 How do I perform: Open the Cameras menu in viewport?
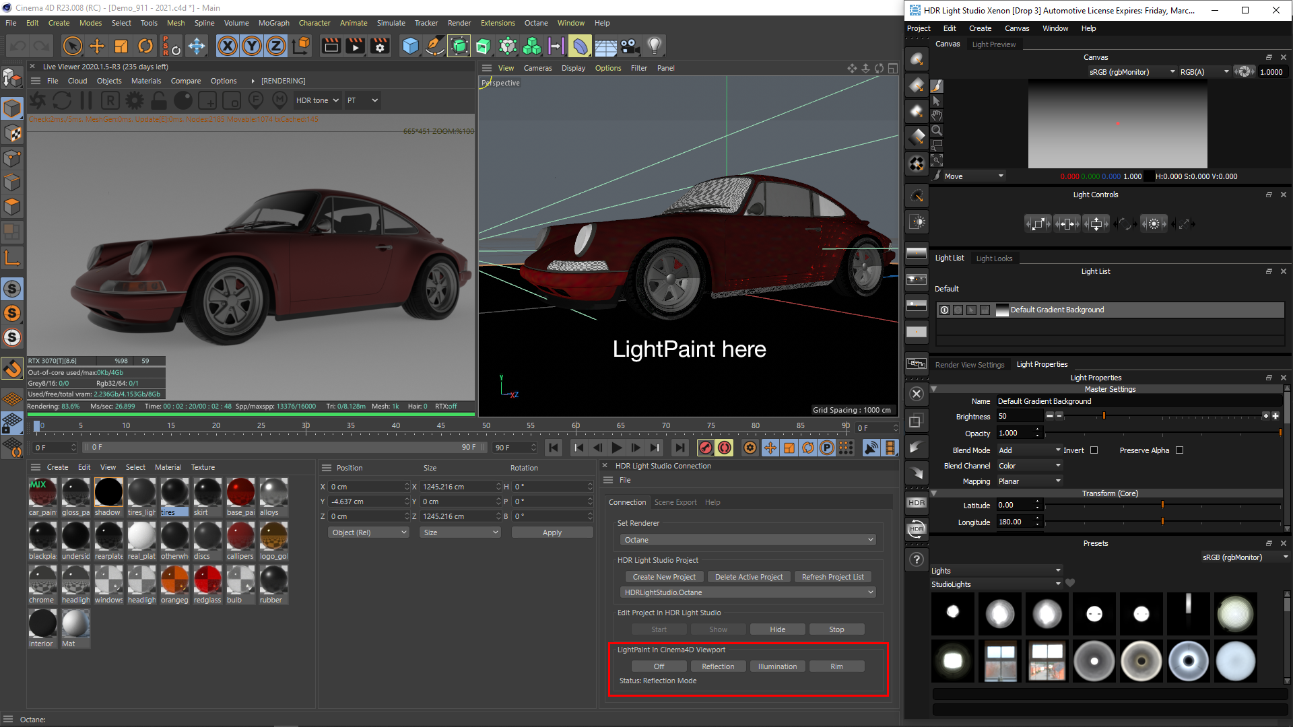pos(537,68)
